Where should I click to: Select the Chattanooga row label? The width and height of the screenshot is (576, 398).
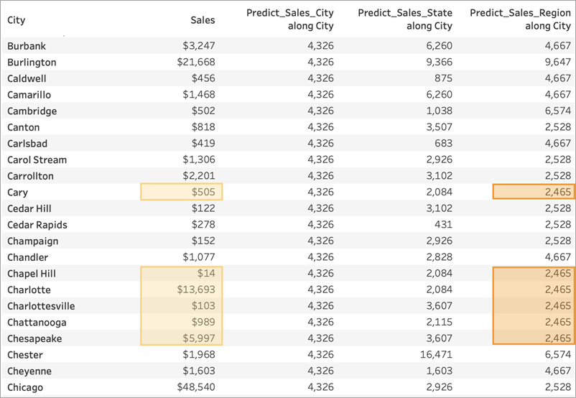pos(37,323)
